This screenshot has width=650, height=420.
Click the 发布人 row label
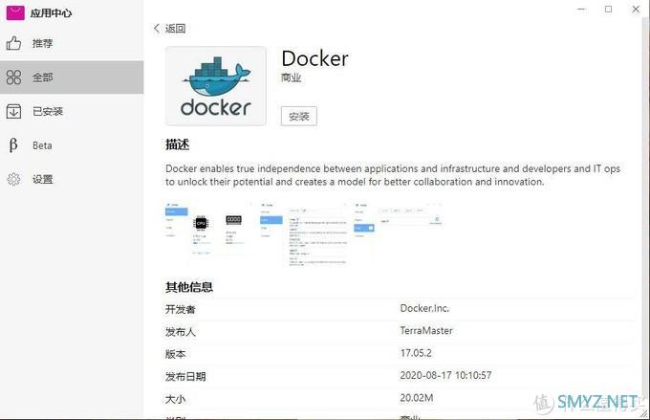181,332
